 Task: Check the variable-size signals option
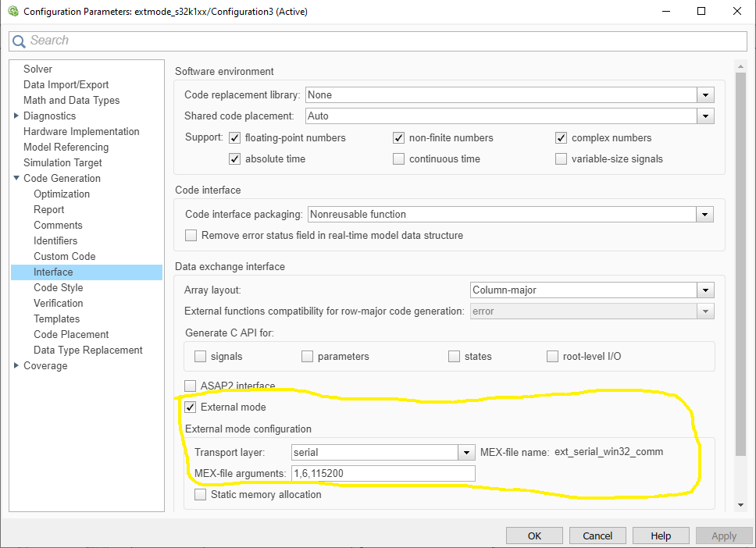[561, 158]
